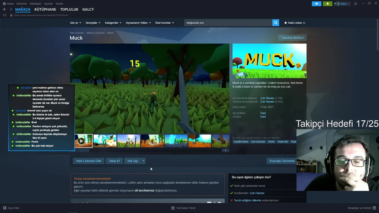This screenshot has height=213, width=379.
Task: Open the Tüm Oyunlar breadcrumb link
Action: (x=77, y=33)
